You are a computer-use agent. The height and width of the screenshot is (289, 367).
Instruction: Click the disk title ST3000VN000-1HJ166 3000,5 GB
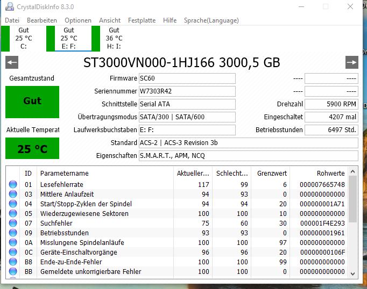pyautogui.click(x=182, y=62)
